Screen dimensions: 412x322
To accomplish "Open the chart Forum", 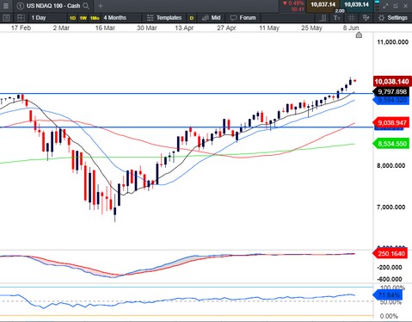I will 243,18.
